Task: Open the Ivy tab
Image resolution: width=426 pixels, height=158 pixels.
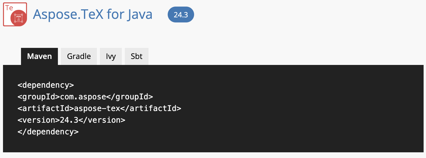Action: click(111, 56)
